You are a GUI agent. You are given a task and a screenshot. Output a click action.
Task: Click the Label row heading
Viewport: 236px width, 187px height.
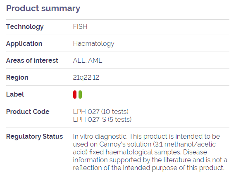tap(15, 95)
